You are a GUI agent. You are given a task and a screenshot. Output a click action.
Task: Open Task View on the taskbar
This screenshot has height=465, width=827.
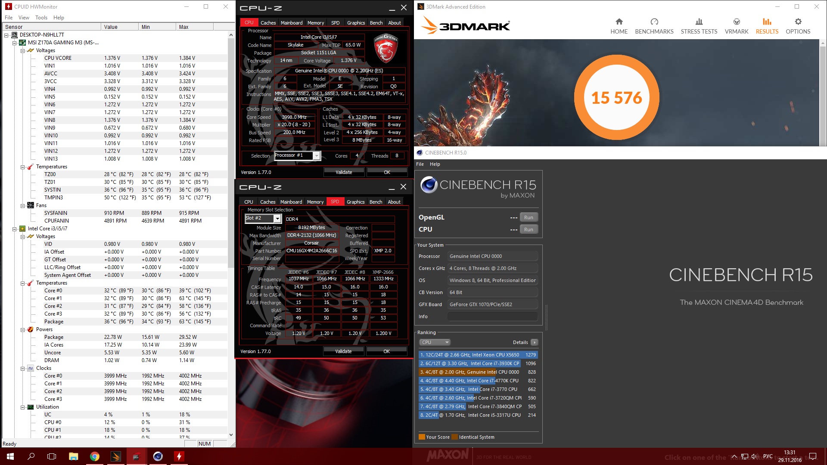[52, 456]
